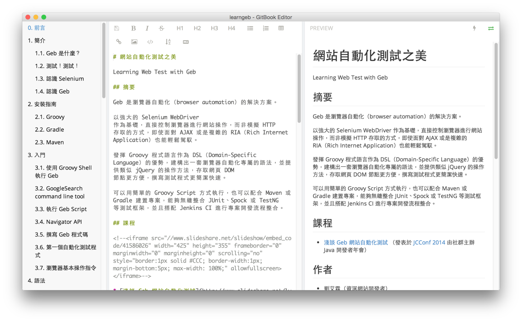Toggle bold formatting

pos(133,28)
